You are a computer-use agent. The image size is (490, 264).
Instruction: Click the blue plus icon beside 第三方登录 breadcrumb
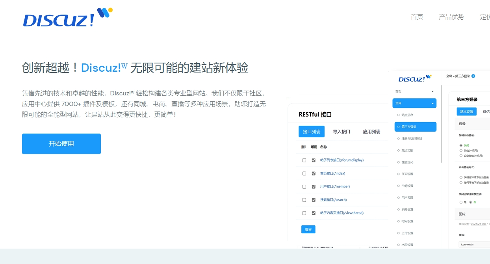473,76
